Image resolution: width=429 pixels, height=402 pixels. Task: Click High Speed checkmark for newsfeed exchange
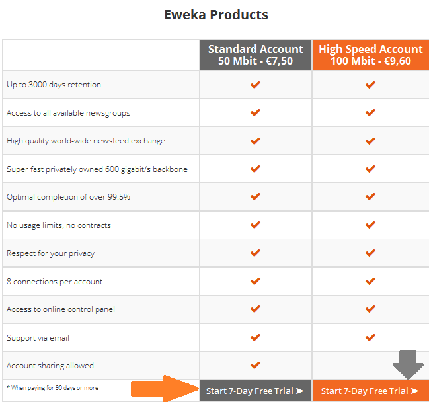[x=370, y=141]
